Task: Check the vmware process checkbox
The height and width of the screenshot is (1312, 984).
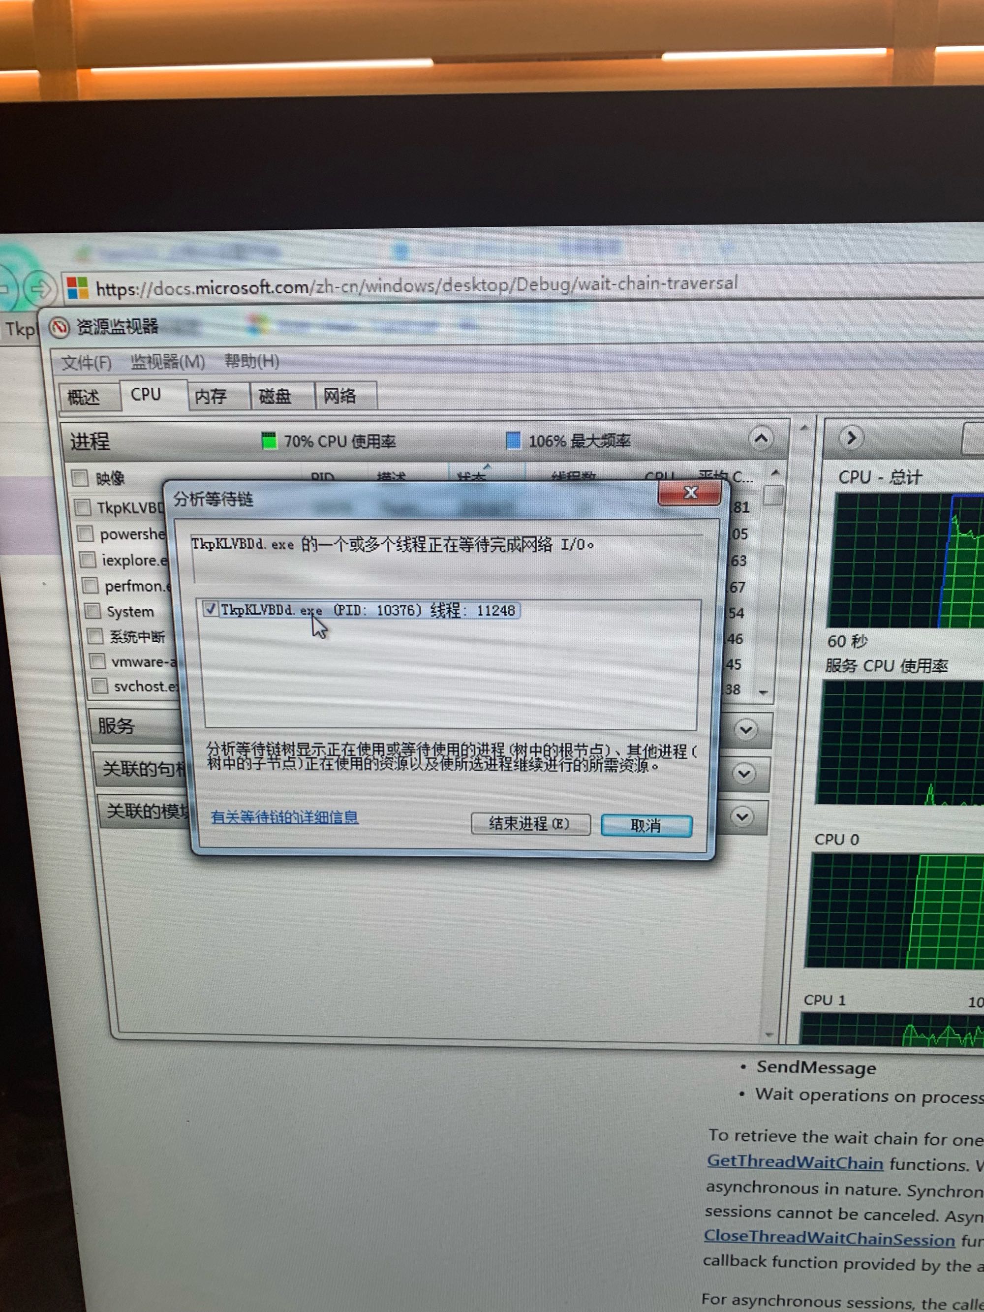Action: (98, 661)
